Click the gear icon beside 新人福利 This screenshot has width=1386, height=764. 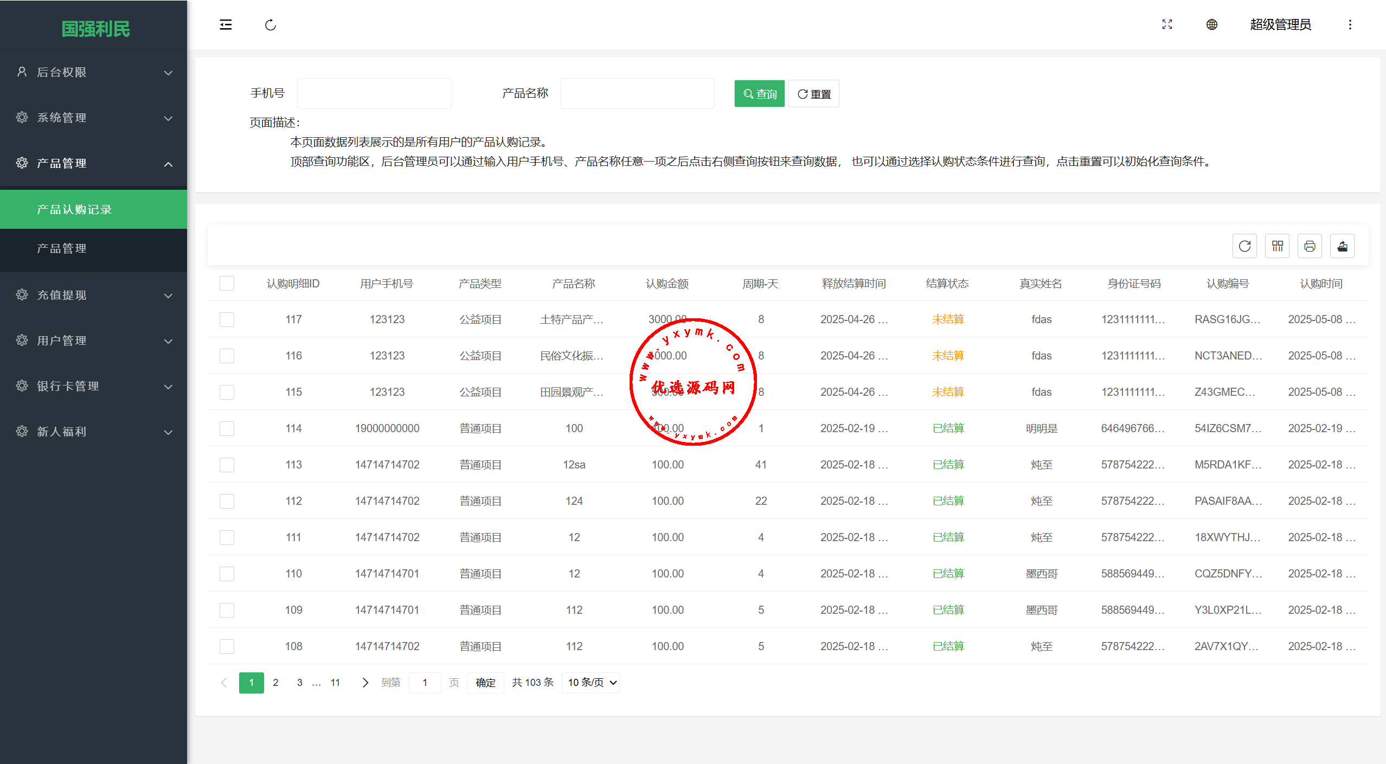tap(22, 432)
